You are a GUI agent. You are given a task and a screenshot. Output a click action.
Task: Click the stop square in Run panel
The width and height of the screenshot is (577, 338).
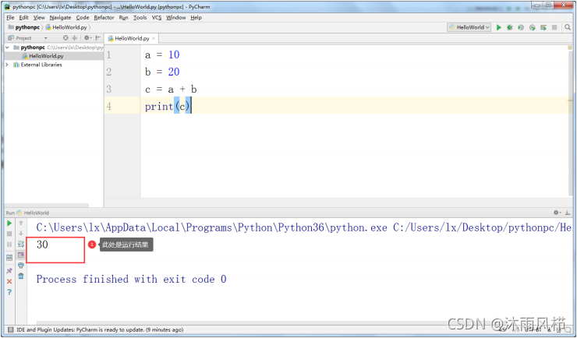coord(9,234)
